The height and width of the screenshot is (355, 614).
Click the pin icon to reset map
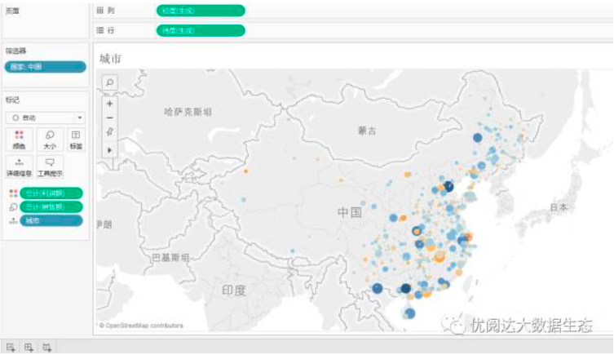[110, 132]
